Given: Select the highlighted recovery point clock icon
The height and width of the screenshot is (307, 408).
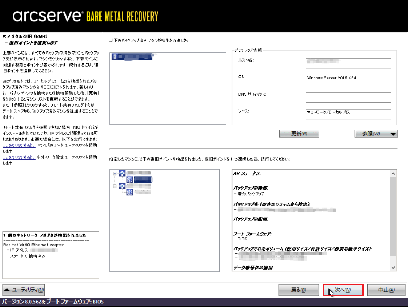Looking at the screenshot, I should tap(130, 179).
